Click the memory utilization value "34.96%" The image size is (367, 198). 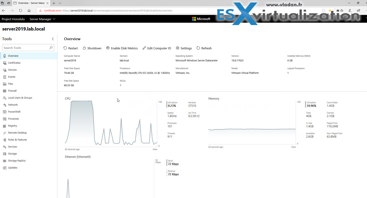[311, 106]
